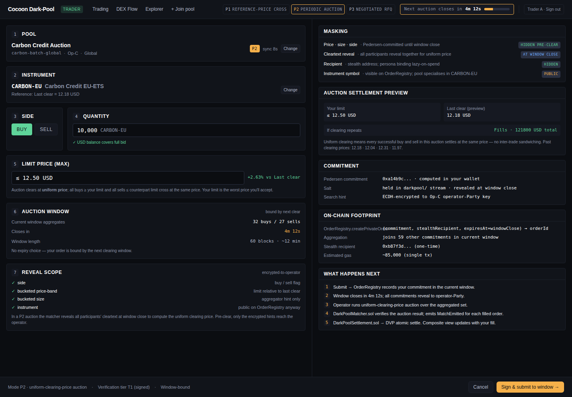Click 'Reference: Last clear = 12.18 USD'
Viewport: 572px width, 397px height.
[x=45, y=94]
